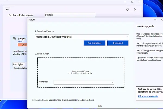Click the refresh icon in the background window

pos(128,10)
